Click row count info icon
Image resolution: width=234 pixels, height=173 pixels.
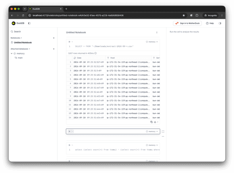click(x=96, y=53)
